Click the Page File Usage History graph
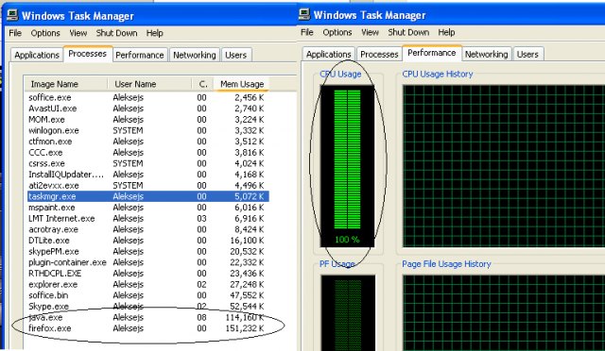The width and height of the screenshot is (605, 351). point(504,313)
